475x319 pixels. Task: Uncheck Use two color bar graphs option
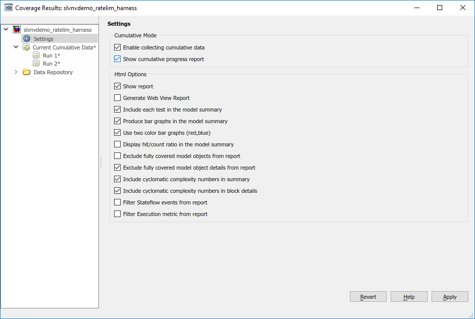pos(118,133)
